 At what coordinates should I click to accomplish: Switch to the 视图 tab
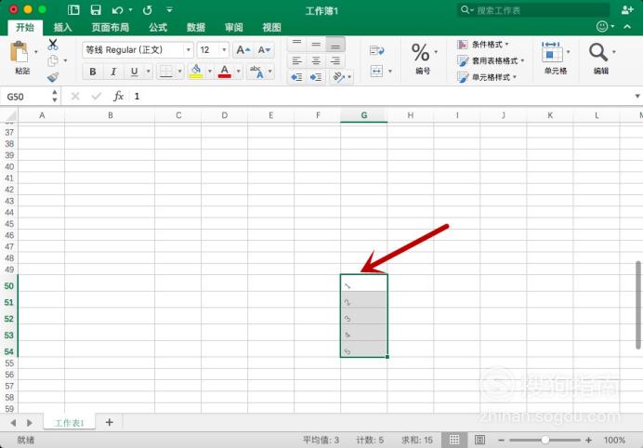point(271,28)
